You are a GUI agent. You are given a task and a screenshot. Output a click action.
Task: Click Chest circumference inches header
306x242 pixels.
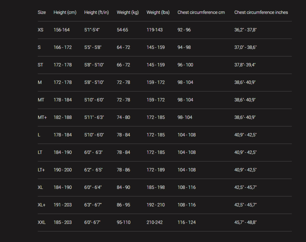click(x=261, y=13)
